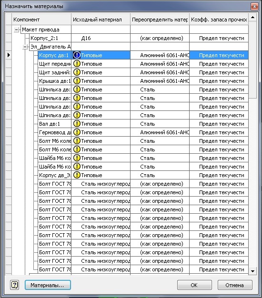Confirm with the OK button
262x298 pixels.
coord(194,285)
